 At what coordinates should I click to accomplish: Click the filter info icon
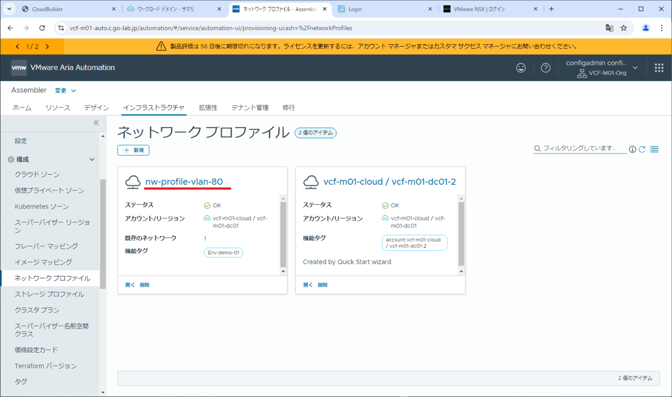[x=632, y=149]
